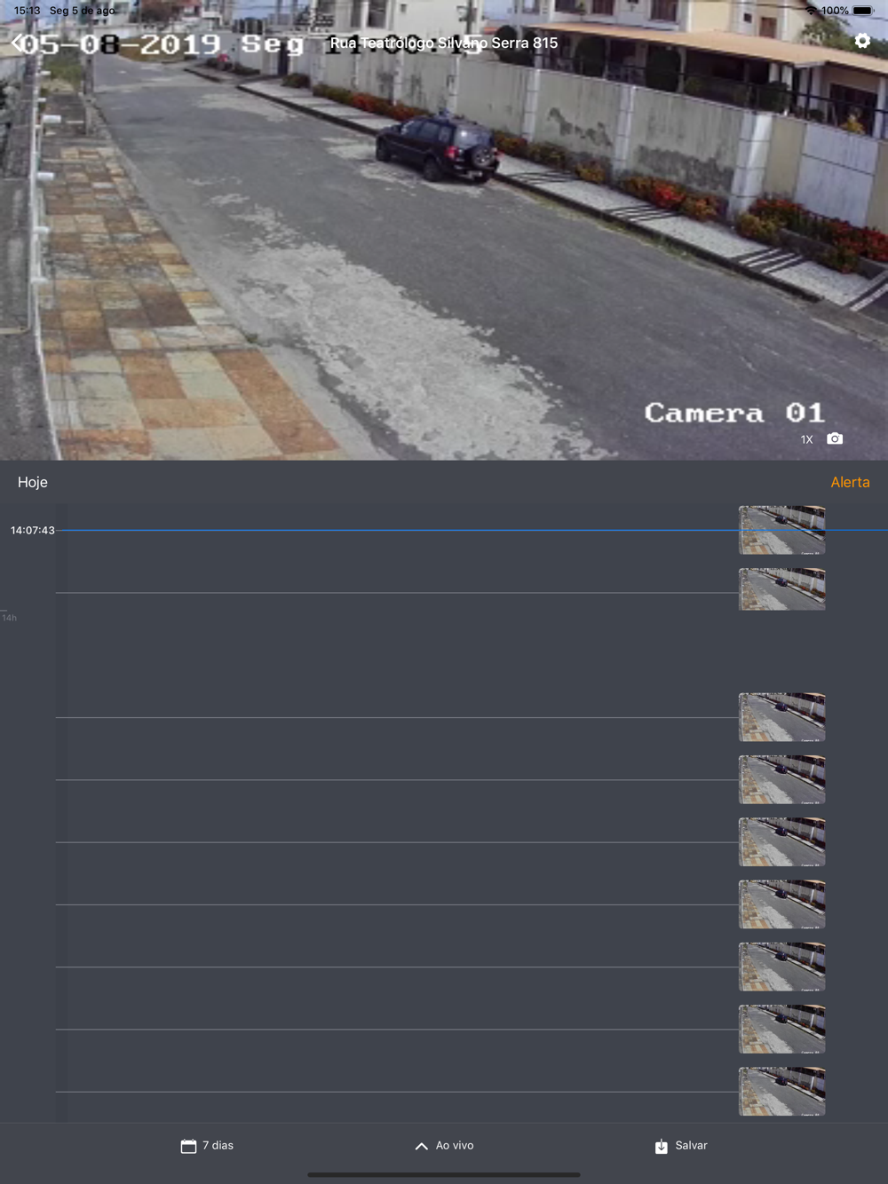Check the battery status icon
The image size is (888, 1184).
tap(863, 11)
